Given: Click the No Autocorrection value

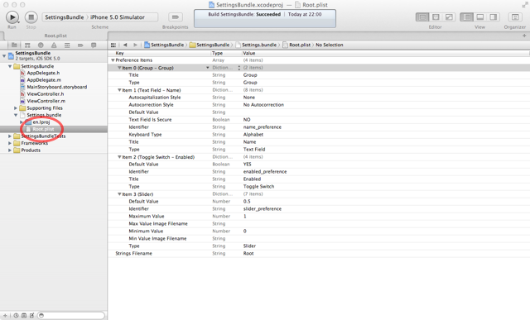Looking at the screenshot, I should coord(263,105).
